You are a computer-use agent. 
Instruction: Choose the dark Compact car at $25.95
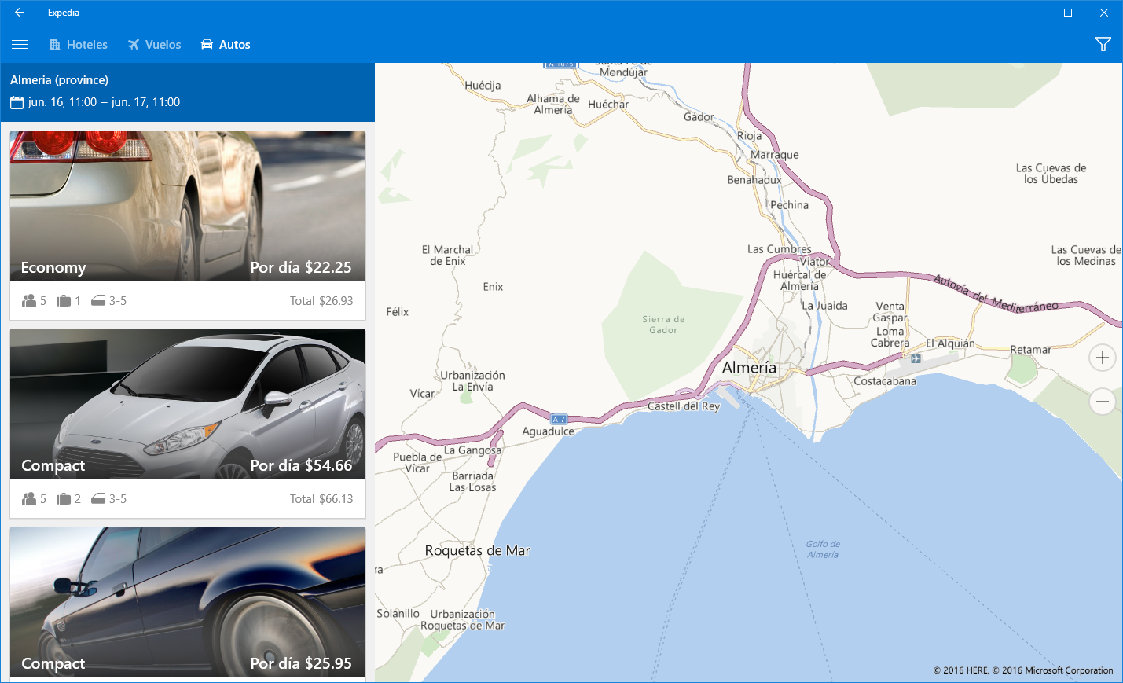click(187, 601)
